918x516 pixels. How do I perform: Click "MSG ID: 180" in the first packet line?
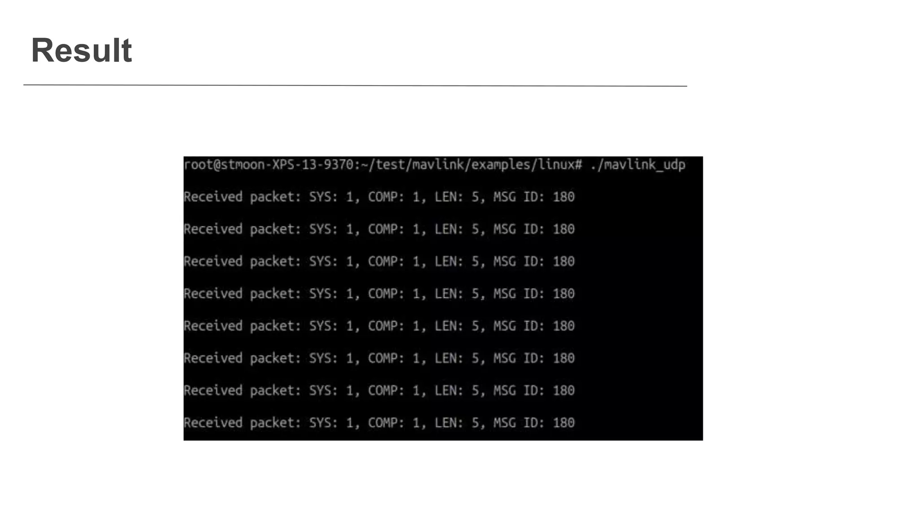tap(534, 197)
